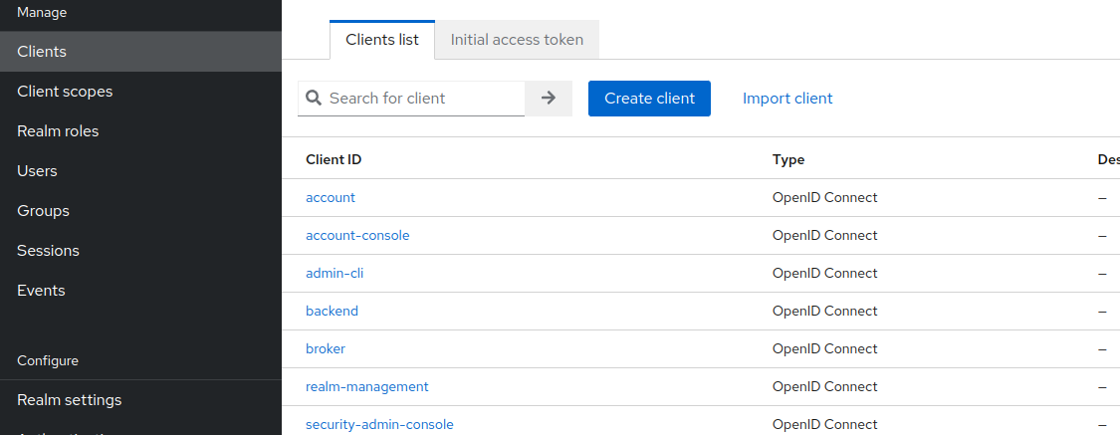Go to Realm roles page
The image size is (1120, 435).
point(140,131)
